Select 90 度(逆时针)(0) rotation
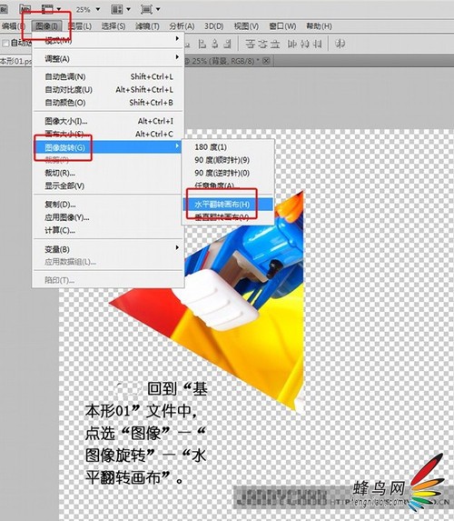454x521 pixels. point(228,173)
